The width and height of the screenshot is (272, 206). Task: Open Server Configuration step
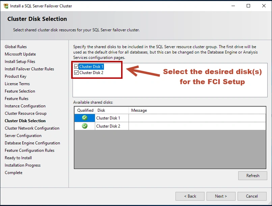click(x=23, y=136)
